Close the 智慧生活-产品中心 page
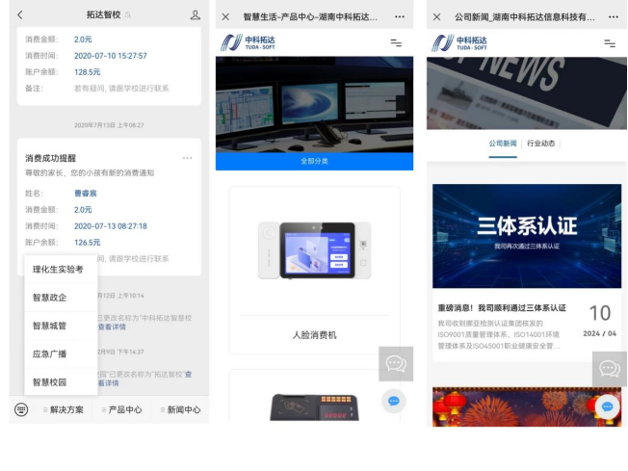Screen dimensions: 628x471 click(x=225, y=16)
